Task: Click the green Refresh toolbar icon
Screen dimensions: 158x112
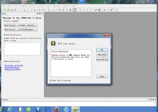Action: click(70, 10)
